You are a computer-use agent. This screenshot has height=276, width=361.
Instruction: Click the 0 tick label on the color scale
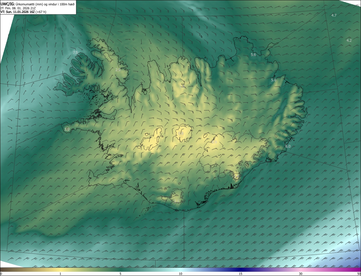coord(1,274)
